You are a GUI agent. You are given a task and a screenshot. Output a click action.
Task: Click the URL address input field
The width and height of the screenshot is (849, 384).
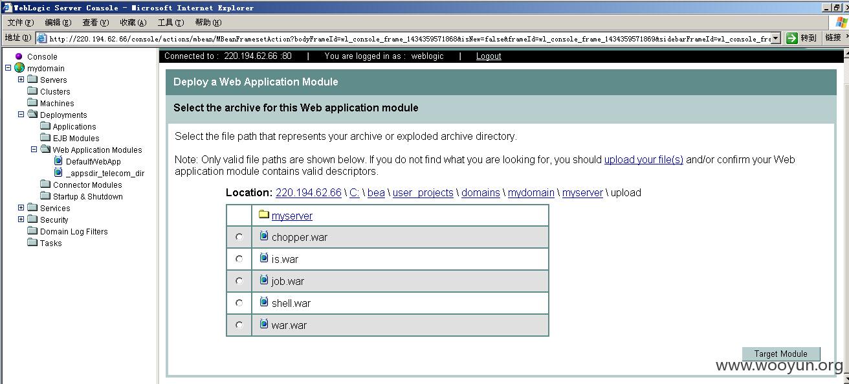409,38
